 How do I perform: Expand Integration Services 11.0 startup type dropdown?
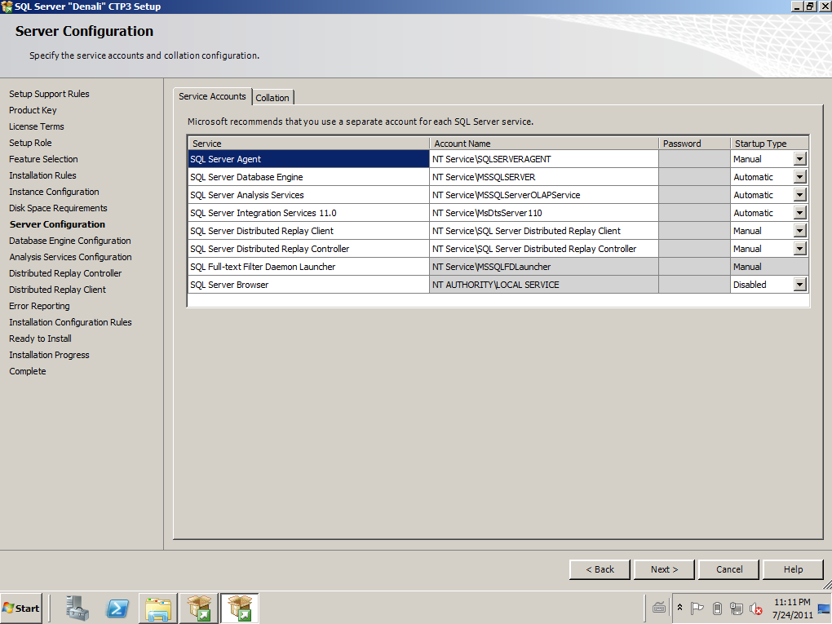point(799,213)
